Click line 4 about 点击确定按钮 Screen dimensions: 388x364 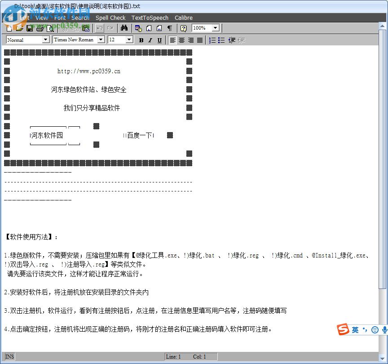[x=138, y=329]
